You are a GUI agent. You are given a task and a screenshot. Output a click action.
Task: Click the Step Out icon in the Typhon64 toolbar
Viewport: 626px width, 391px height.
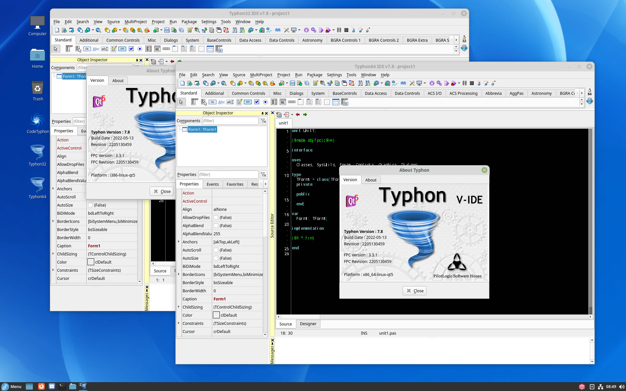pyautogui.click(x=493, y=83)
